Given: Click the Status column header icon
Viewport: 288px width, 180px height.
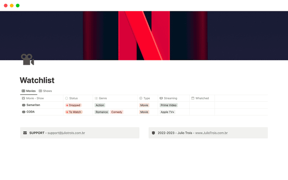Looking at the screenshot, I should pos(67,98).
